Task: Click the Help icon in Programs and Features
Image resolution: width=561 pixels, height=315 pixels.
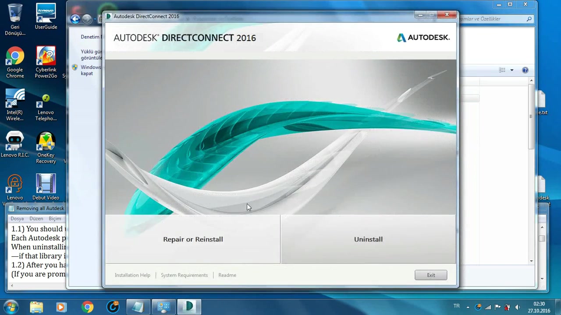Action: [x=525, y=70]
